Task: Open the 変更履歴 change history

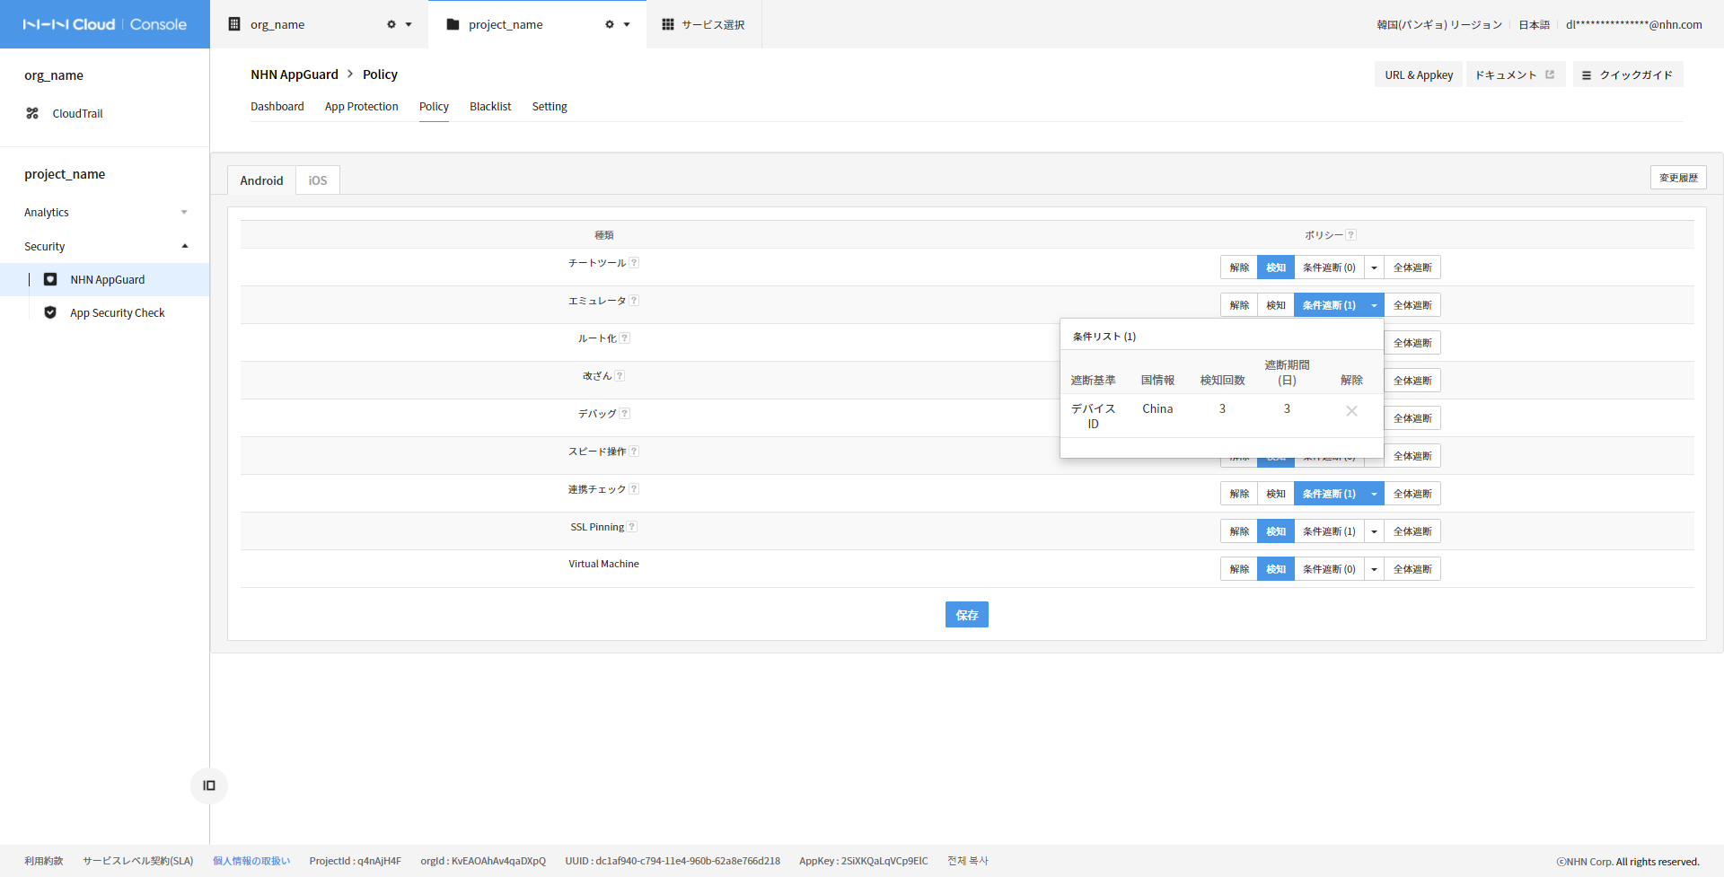Action: click(1678, 178)
